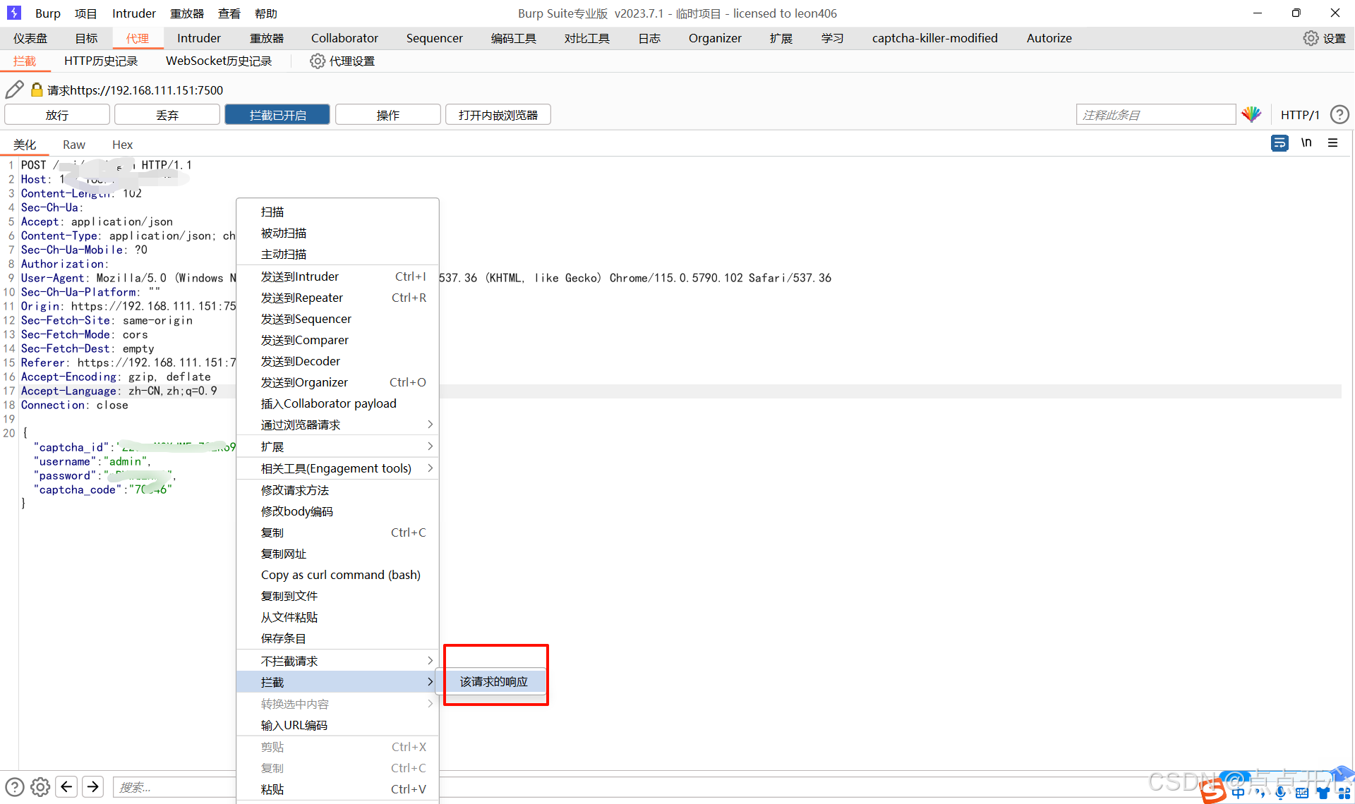Open the editor hamburger options menu

tap(1332, 143)
